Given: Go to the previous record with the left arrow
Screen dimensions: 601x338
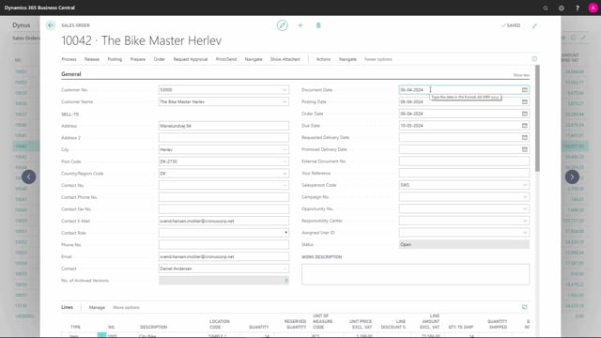Looking at the screenshot, I should click(x=29, y=177).
